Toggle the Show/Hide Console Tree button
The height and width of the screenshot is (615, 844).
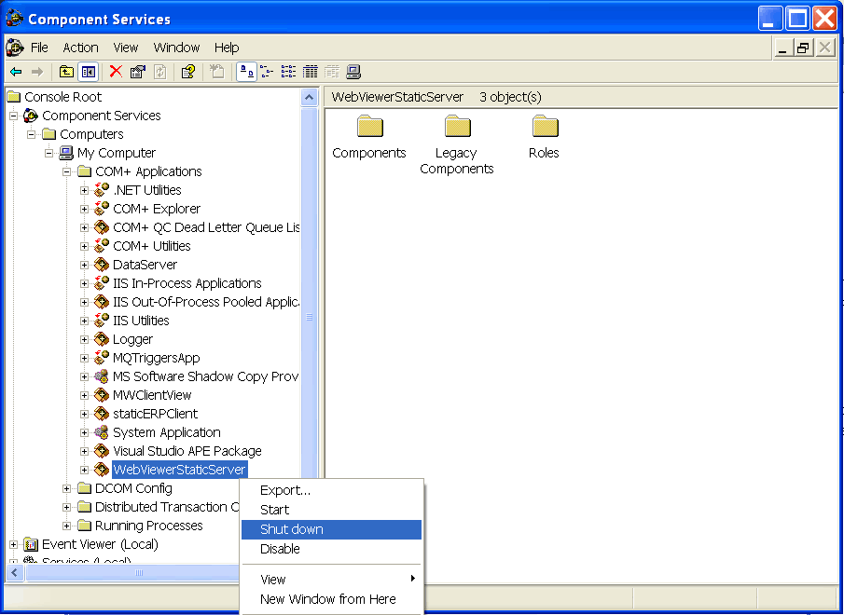coord(89,72)
